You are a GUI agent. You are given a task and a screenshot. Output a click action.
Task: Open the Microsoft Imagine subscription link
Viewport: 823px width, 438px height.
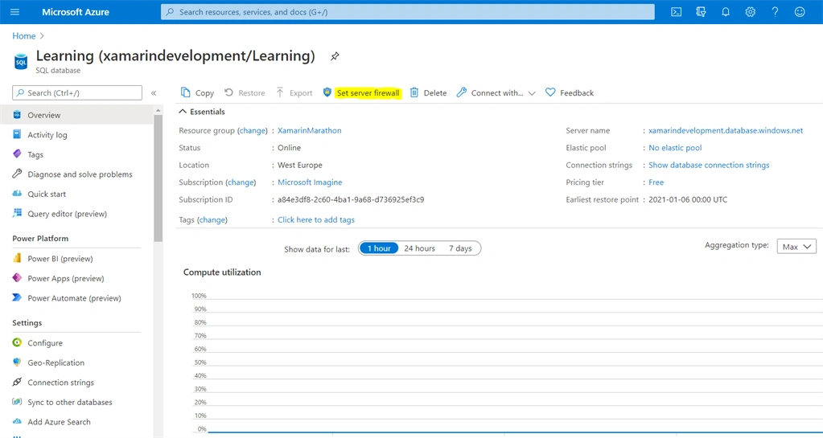click(x=310, y=182)
